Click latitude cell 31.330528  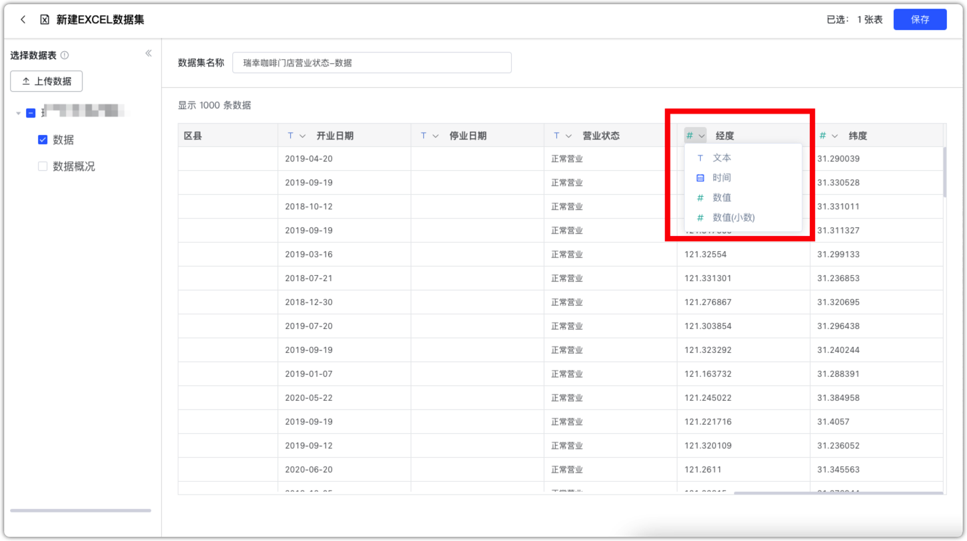(x=876, y=183)
